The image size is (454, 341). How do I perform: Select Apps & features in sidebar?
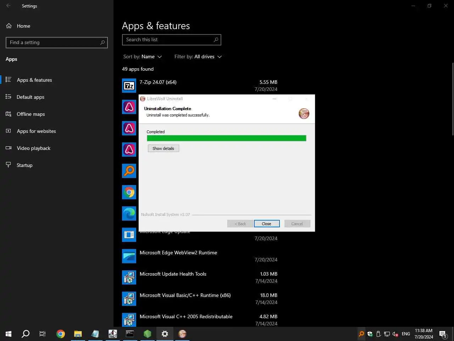[57, 80]
